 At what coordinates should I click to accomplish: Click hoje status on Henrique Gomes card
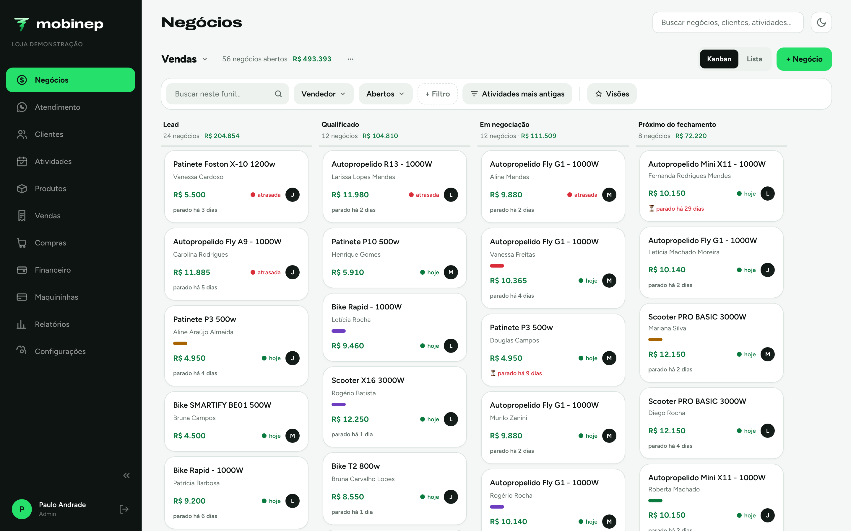[430, 273]
